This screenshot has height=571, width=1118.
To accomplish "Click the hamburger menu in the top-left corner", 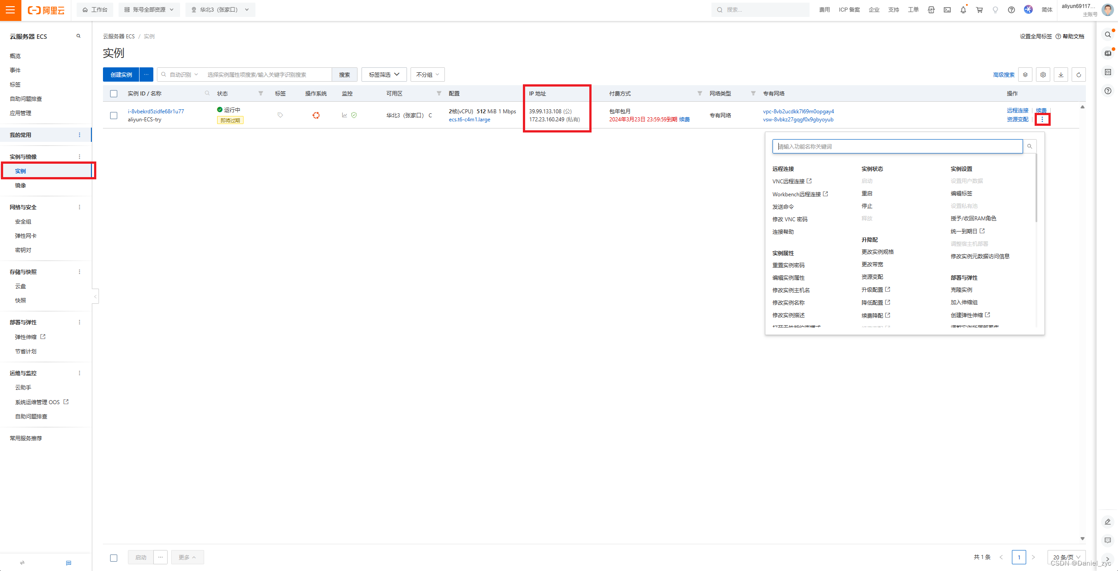I will coord(10,10).
